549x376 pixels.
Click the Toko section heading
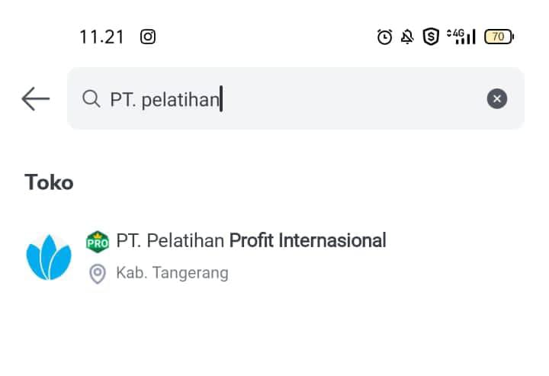pos(49,182)
